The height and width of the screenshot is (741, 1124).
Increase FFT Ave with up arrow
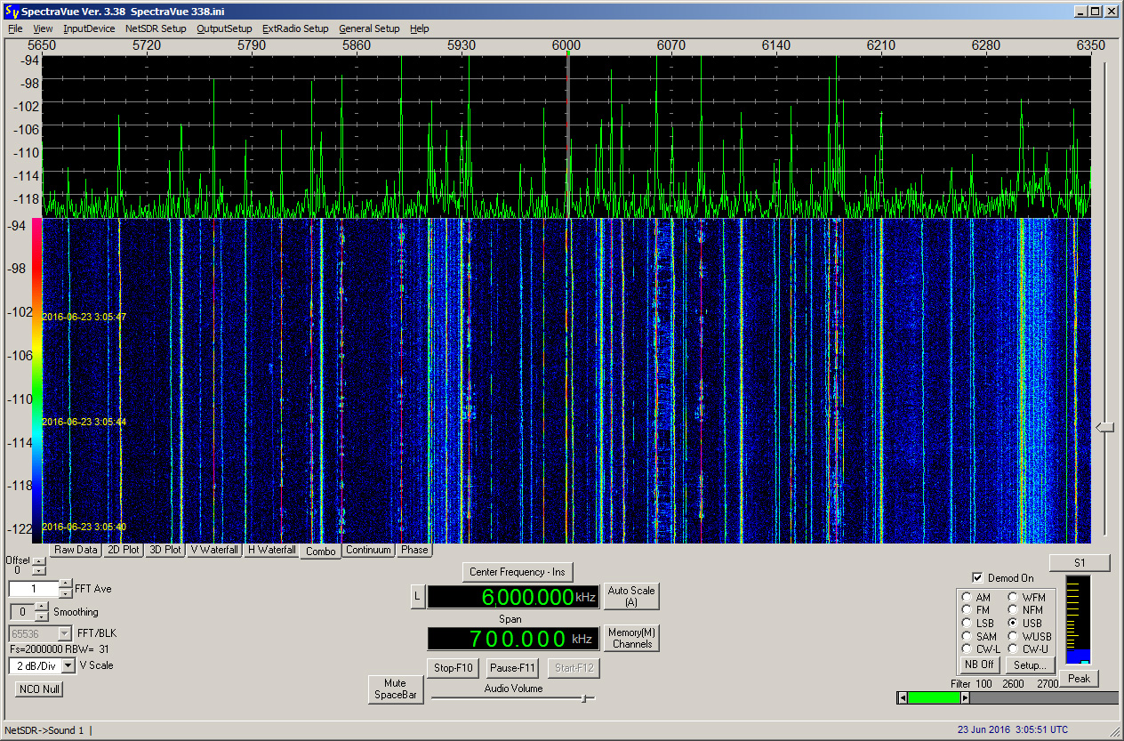pyautogui.click(x=66, y=584)
